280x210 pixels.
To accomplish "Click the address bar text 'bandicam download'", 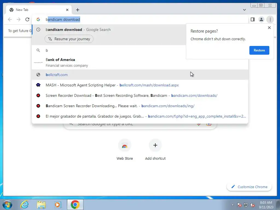I will pyautogui.click(x=63, y=19).
